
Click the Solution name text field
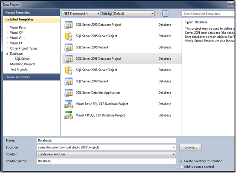click(106, 161)
